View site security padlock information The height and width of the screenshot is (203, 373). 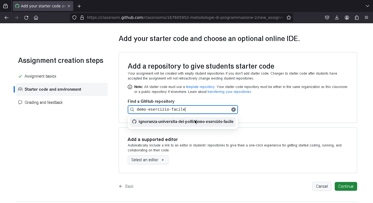(82, 17)
